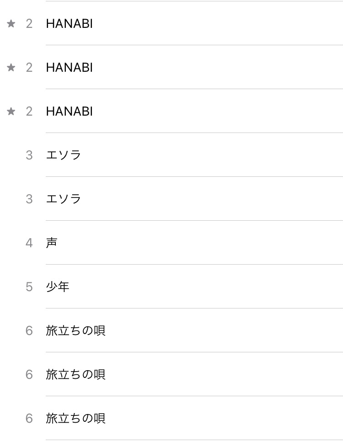Image resolution: width=343 pixels, height=441 pixels.
Task: Click track number 6 of first 旅立ちの唄
Action: 29,331
